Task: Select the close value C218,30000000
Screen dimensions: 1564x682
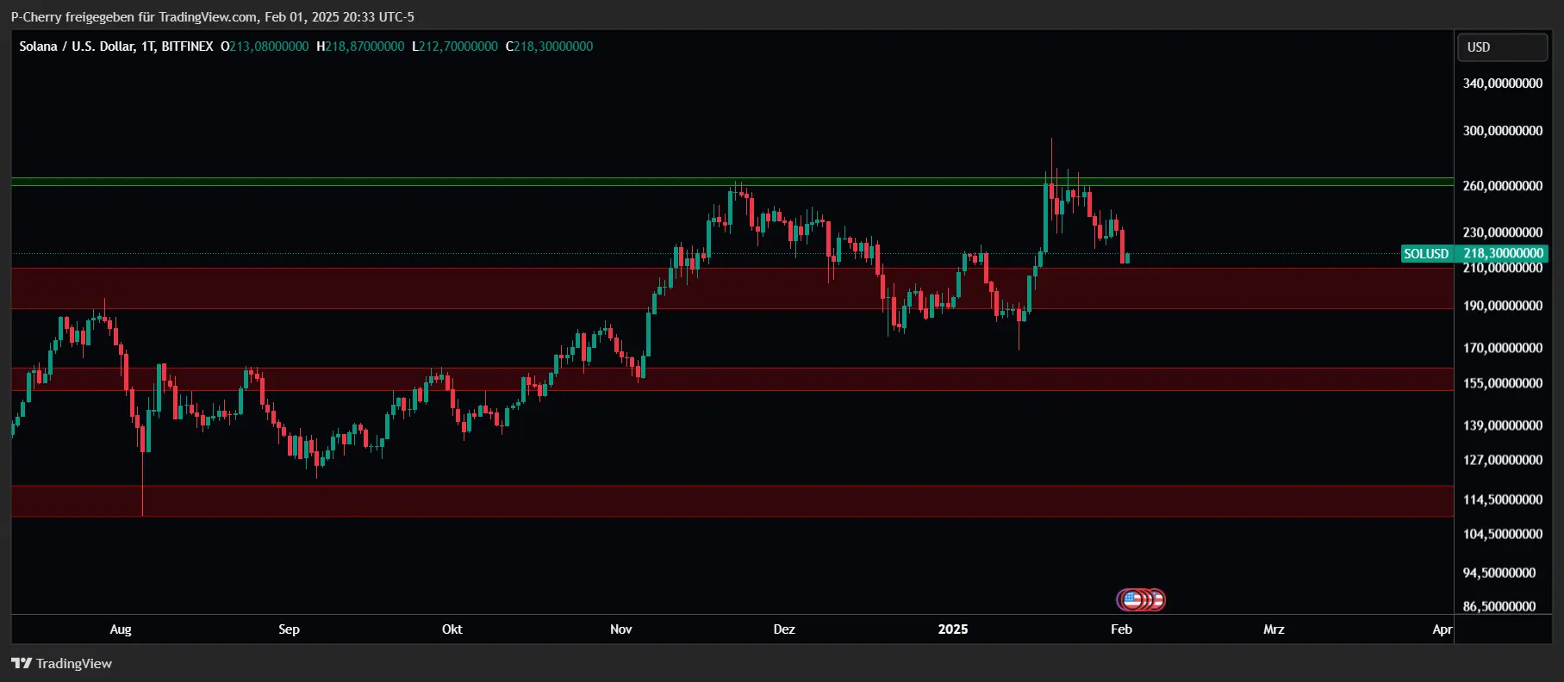Action: click(549, 46)
